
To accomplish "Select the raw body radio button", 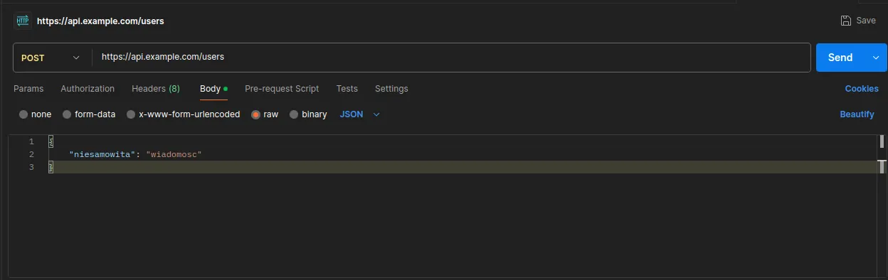I will pos(256,114).
